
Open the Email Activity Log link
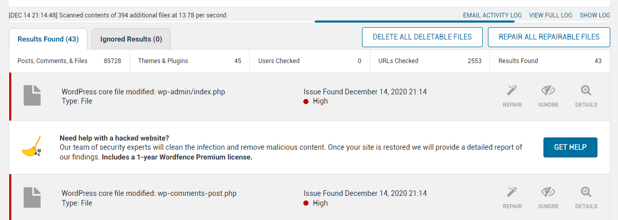coord(492,15)
